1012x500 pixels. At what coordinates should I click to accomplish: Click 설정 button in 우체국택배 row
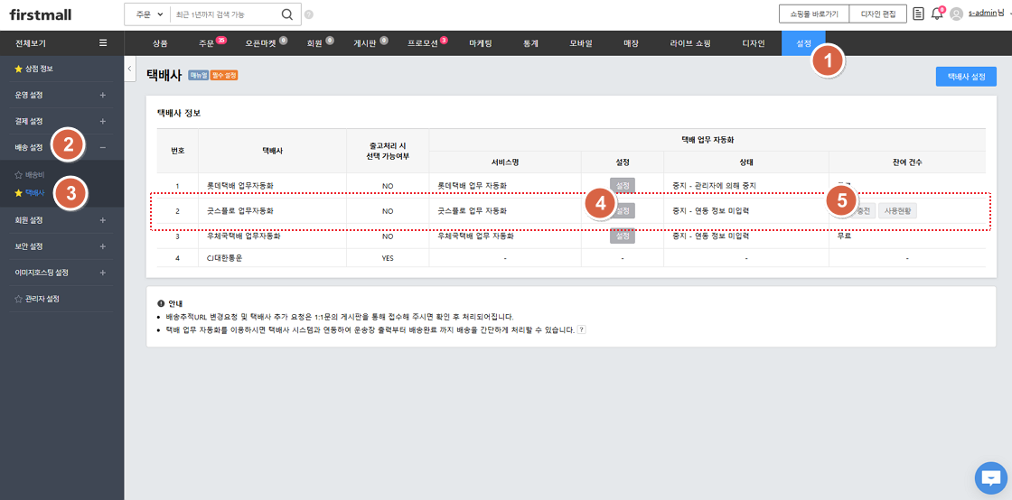623,236
